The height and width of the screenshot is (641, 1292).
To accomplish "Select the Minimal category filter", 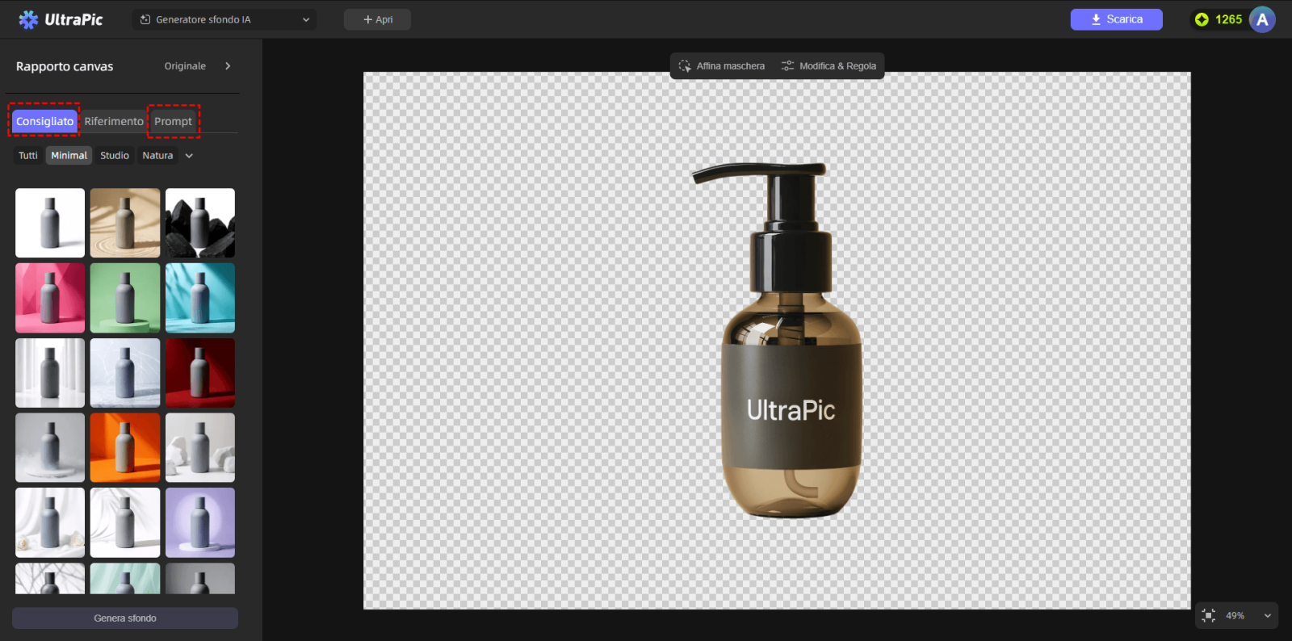I will (x=69, y=156).
